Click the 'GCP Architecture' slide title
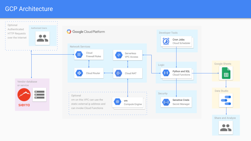This screenshot has width=251, height=141. tap(29, 9)
